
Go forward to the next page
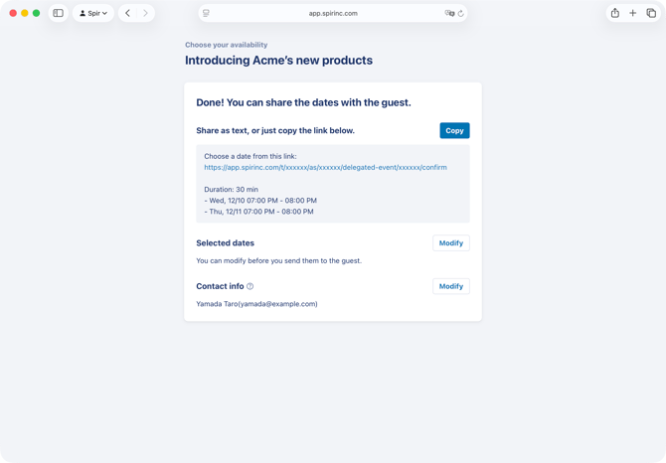pyautogui.click(x=145, y=13)
